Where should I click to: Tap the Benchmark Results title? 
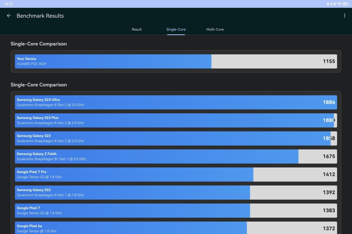[40, 16]
